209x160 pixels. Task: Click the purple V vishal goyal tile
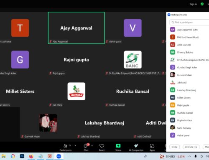click(133, 28)
